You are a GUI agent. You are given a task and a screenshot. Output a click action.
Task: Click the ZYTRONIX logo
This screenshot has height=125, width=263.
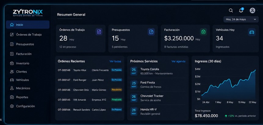tap(28, 13)
